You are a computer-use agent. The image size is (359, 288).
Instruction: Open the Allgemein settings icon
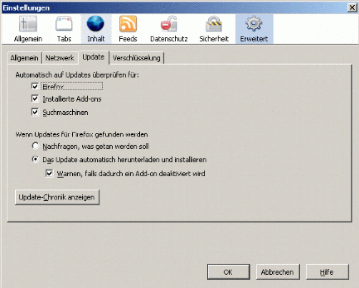pyautogui.click(x=28, y=24)
